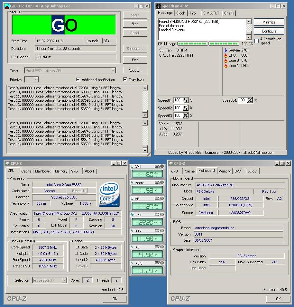This screenshot has height=307, width=294.
Task: Open settings of the Vcore gadget
Action: 157,182
